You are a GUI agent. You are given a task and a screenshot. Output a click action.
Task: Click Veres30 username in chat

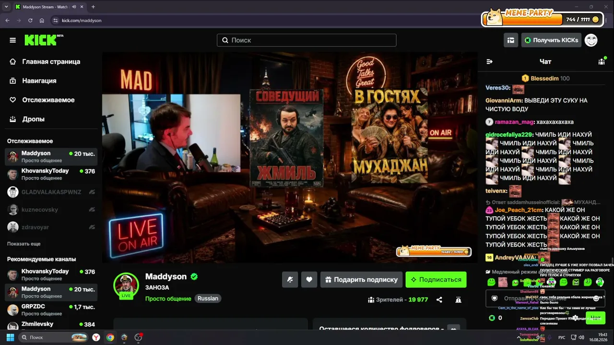point(497,88)
